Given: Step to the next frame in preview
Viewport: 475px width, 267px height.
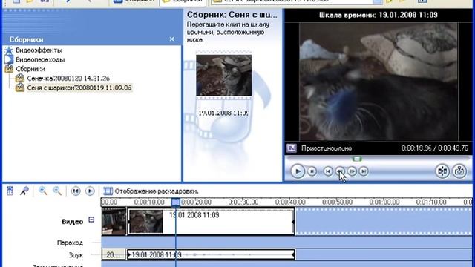Looking at the screenshot, I should click(352, 171).
